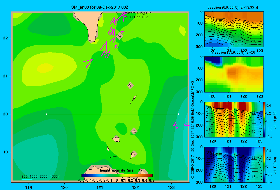Click the 14 isotherm label in the t section

(210, 39)
